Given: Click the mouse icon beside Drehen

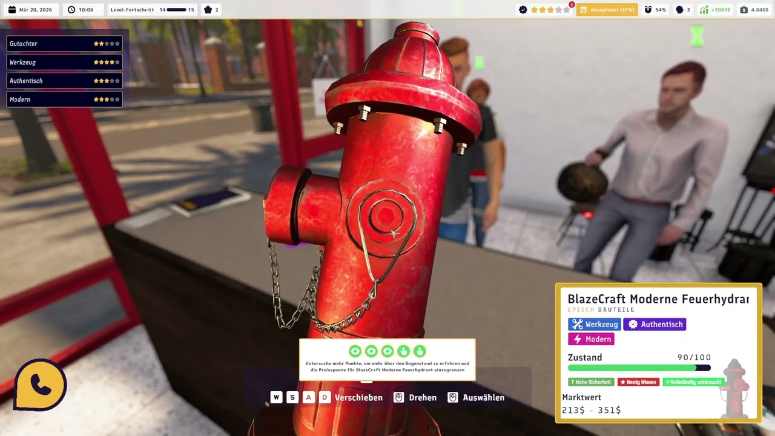Looking at the screenshot, I should tap(399, 397).
